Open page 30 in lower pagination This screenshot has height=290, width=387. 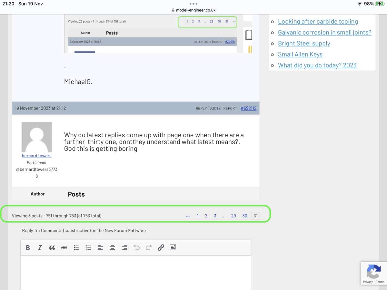[x=245, y=216]
